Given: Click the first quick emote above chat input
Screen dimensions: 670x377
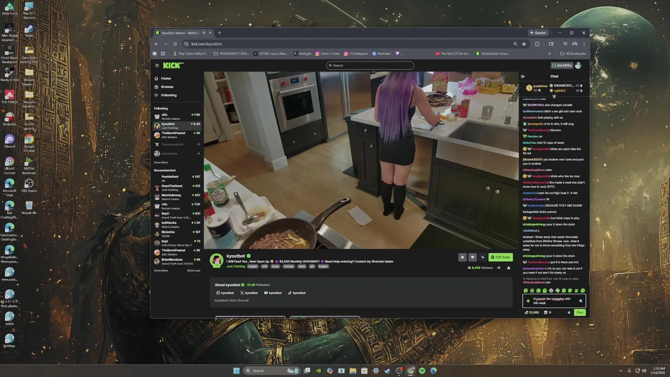Looking at the screenshot, I should 526,291.
